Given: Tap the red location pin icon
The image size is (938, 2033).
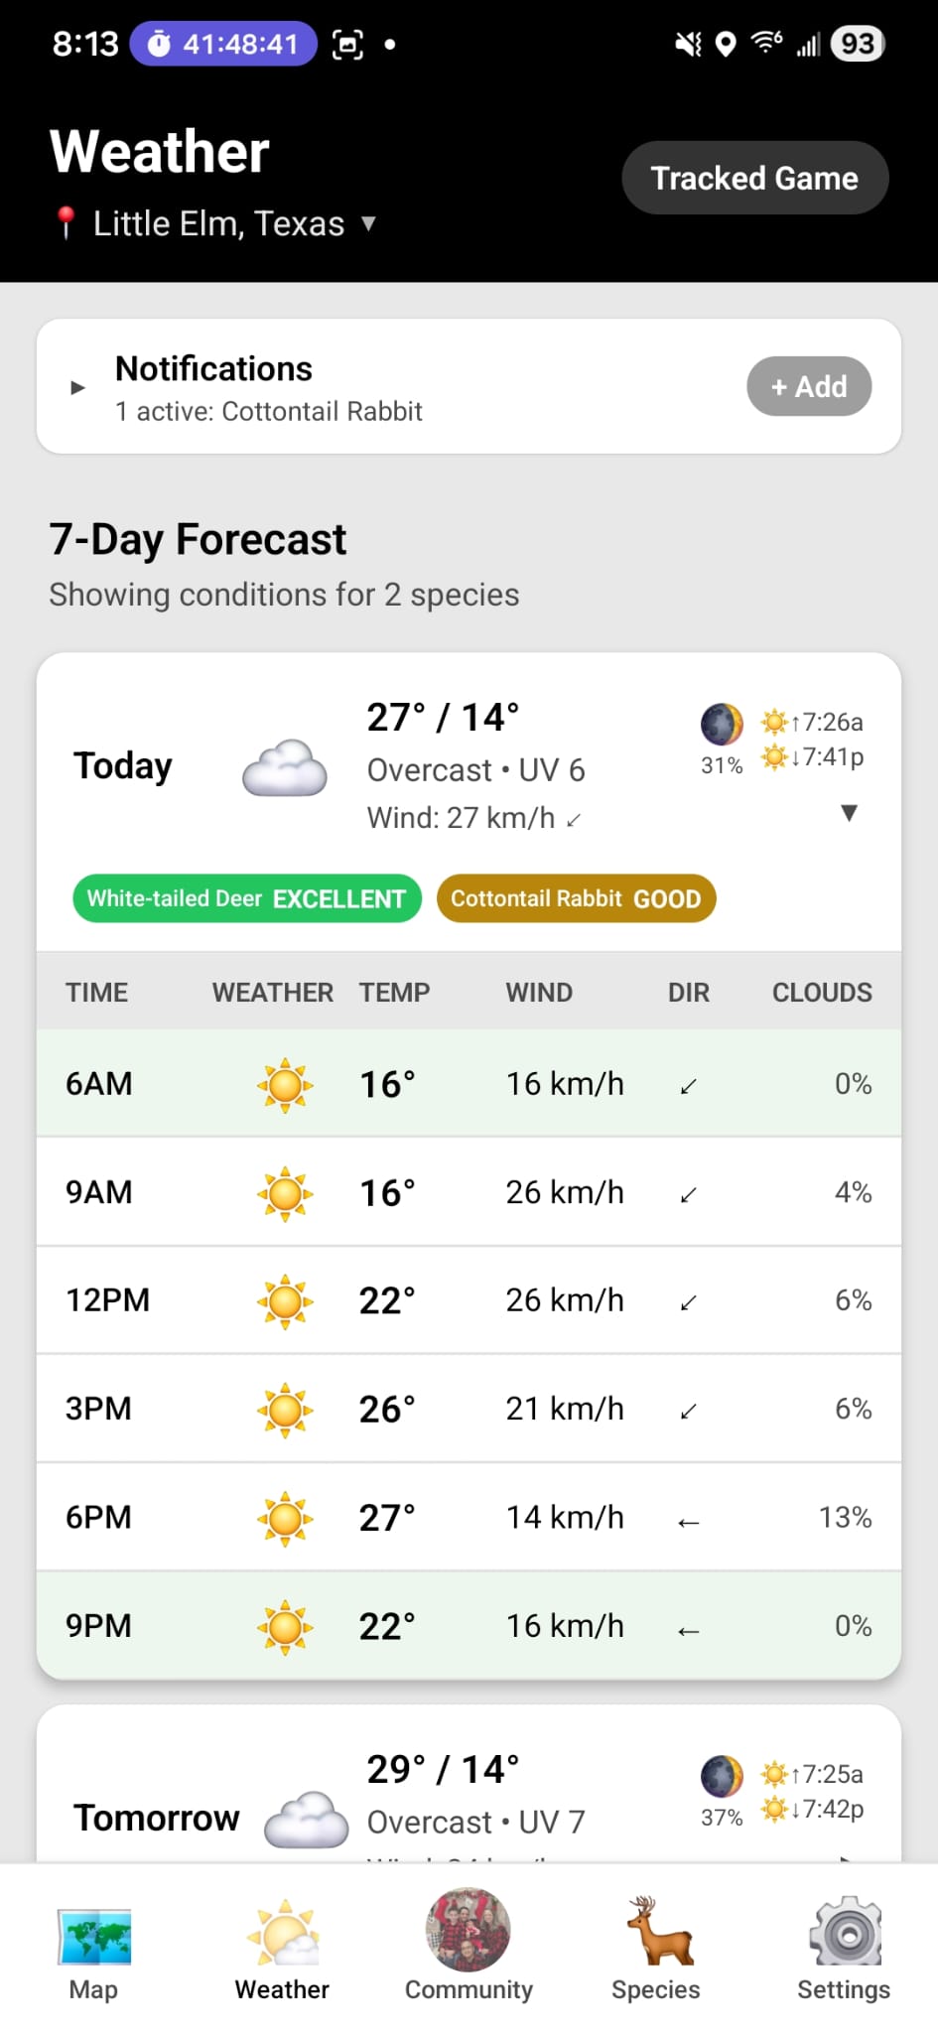Looking at the screenshot, I should coord(67,223).
